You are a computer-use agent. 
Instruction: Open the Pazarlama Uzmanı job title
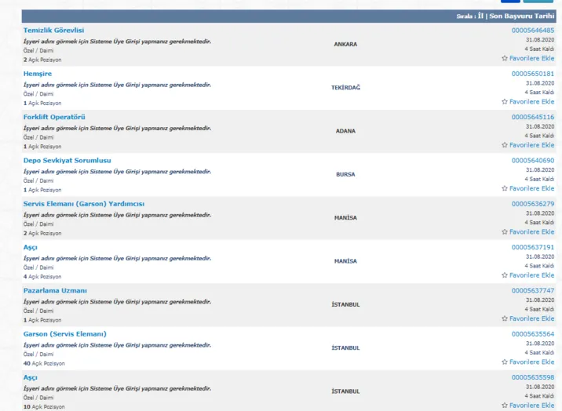55,290
